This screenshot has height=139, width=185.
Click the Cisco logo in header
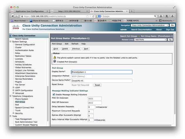[16, 27]
